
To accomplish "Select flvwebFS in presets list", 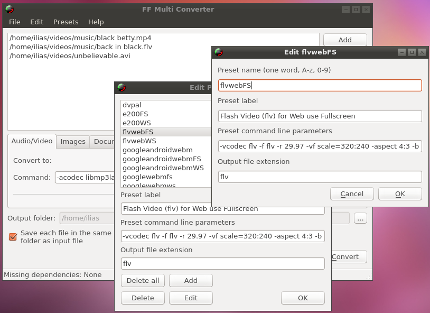I will [166, 132].
